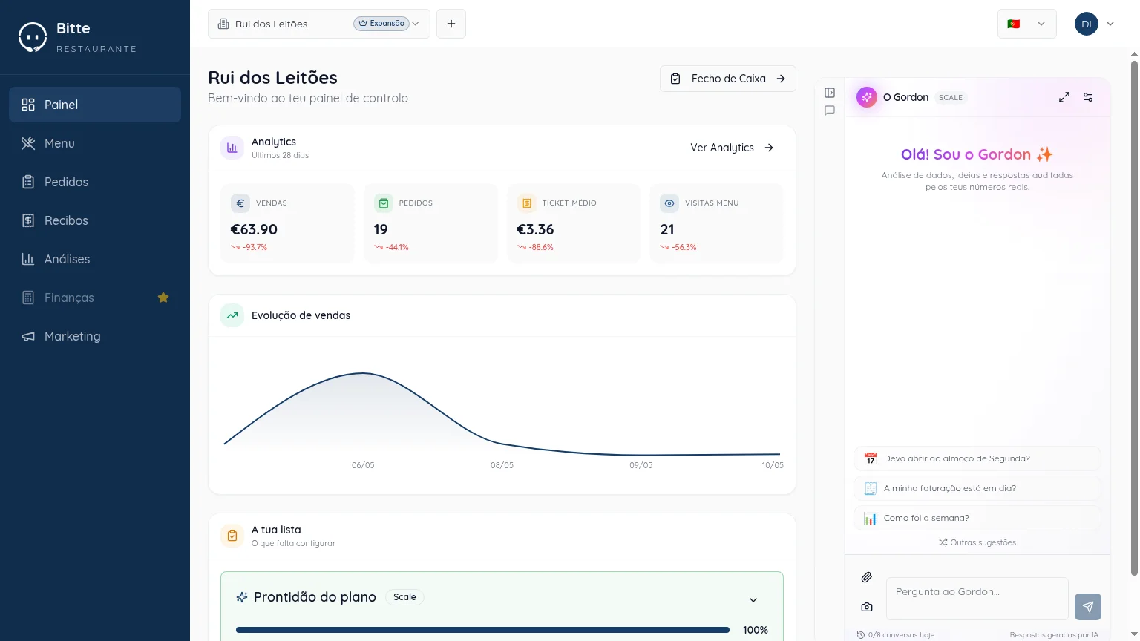Screen dimensions: 1140x641
Task: Click the Gordon purple avatar icon
Action: (867, 97)
